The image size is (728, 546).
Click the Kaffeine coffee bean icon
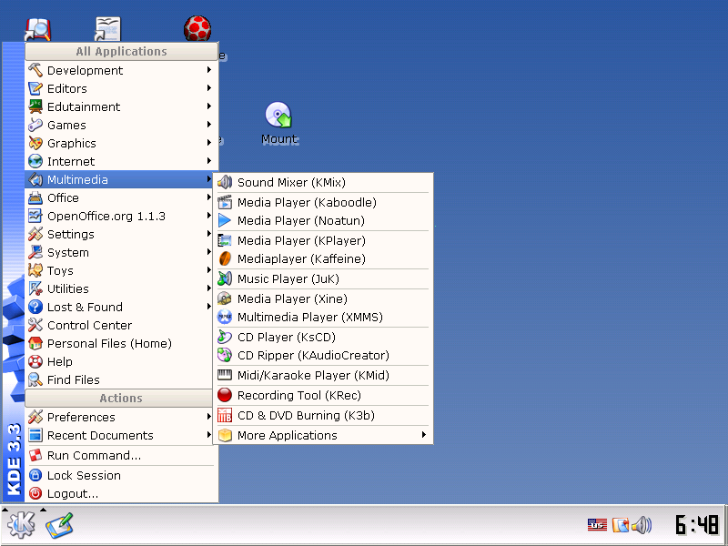coord(225,258)
